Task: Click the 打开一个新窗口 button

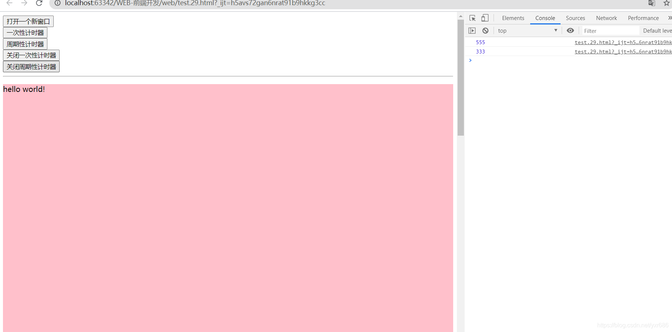Action: point(28,21)
